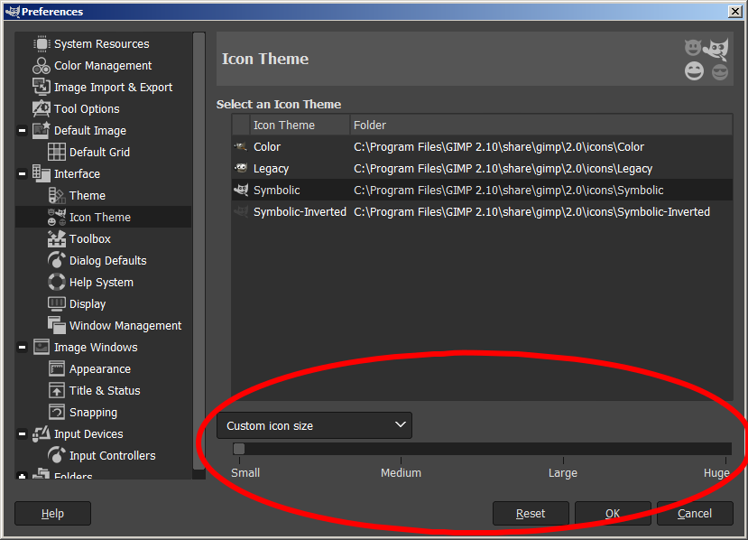The image size is (748, 540).
Task: Select the Legacy icon theme row
Action: (x=483, y=168)
